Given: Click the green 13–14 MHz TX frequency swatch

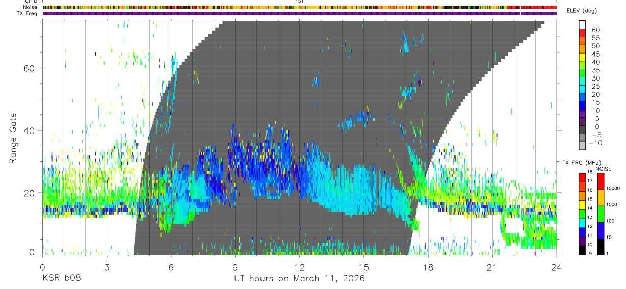Looking at the screenshot, I should (582, 213).
